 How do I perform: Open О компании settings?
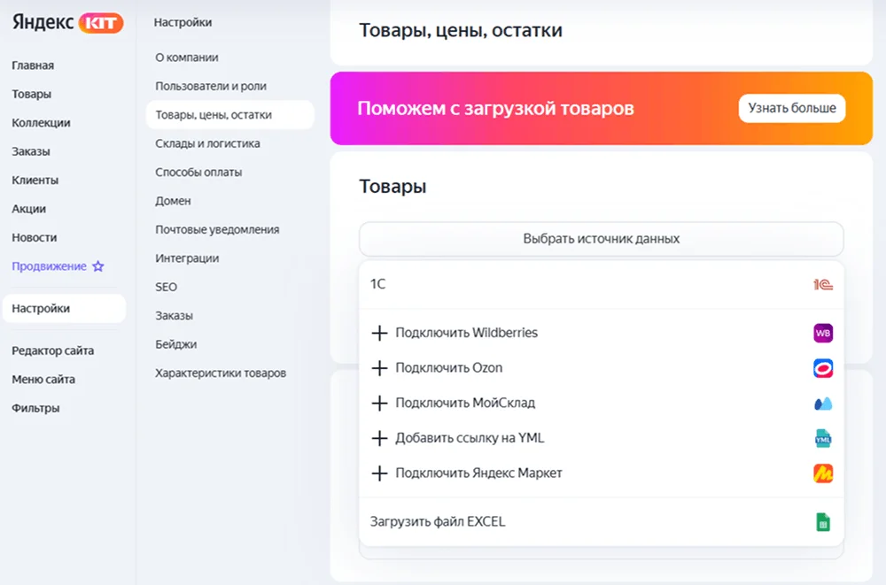click(x=187, y=58)
